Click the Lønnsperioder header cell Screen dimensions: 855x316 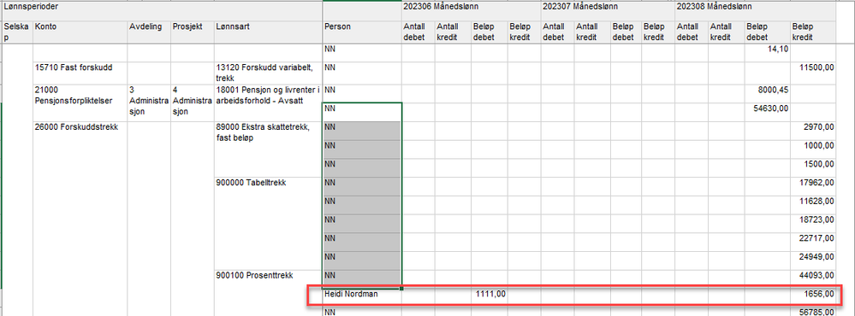click(162, 11)
